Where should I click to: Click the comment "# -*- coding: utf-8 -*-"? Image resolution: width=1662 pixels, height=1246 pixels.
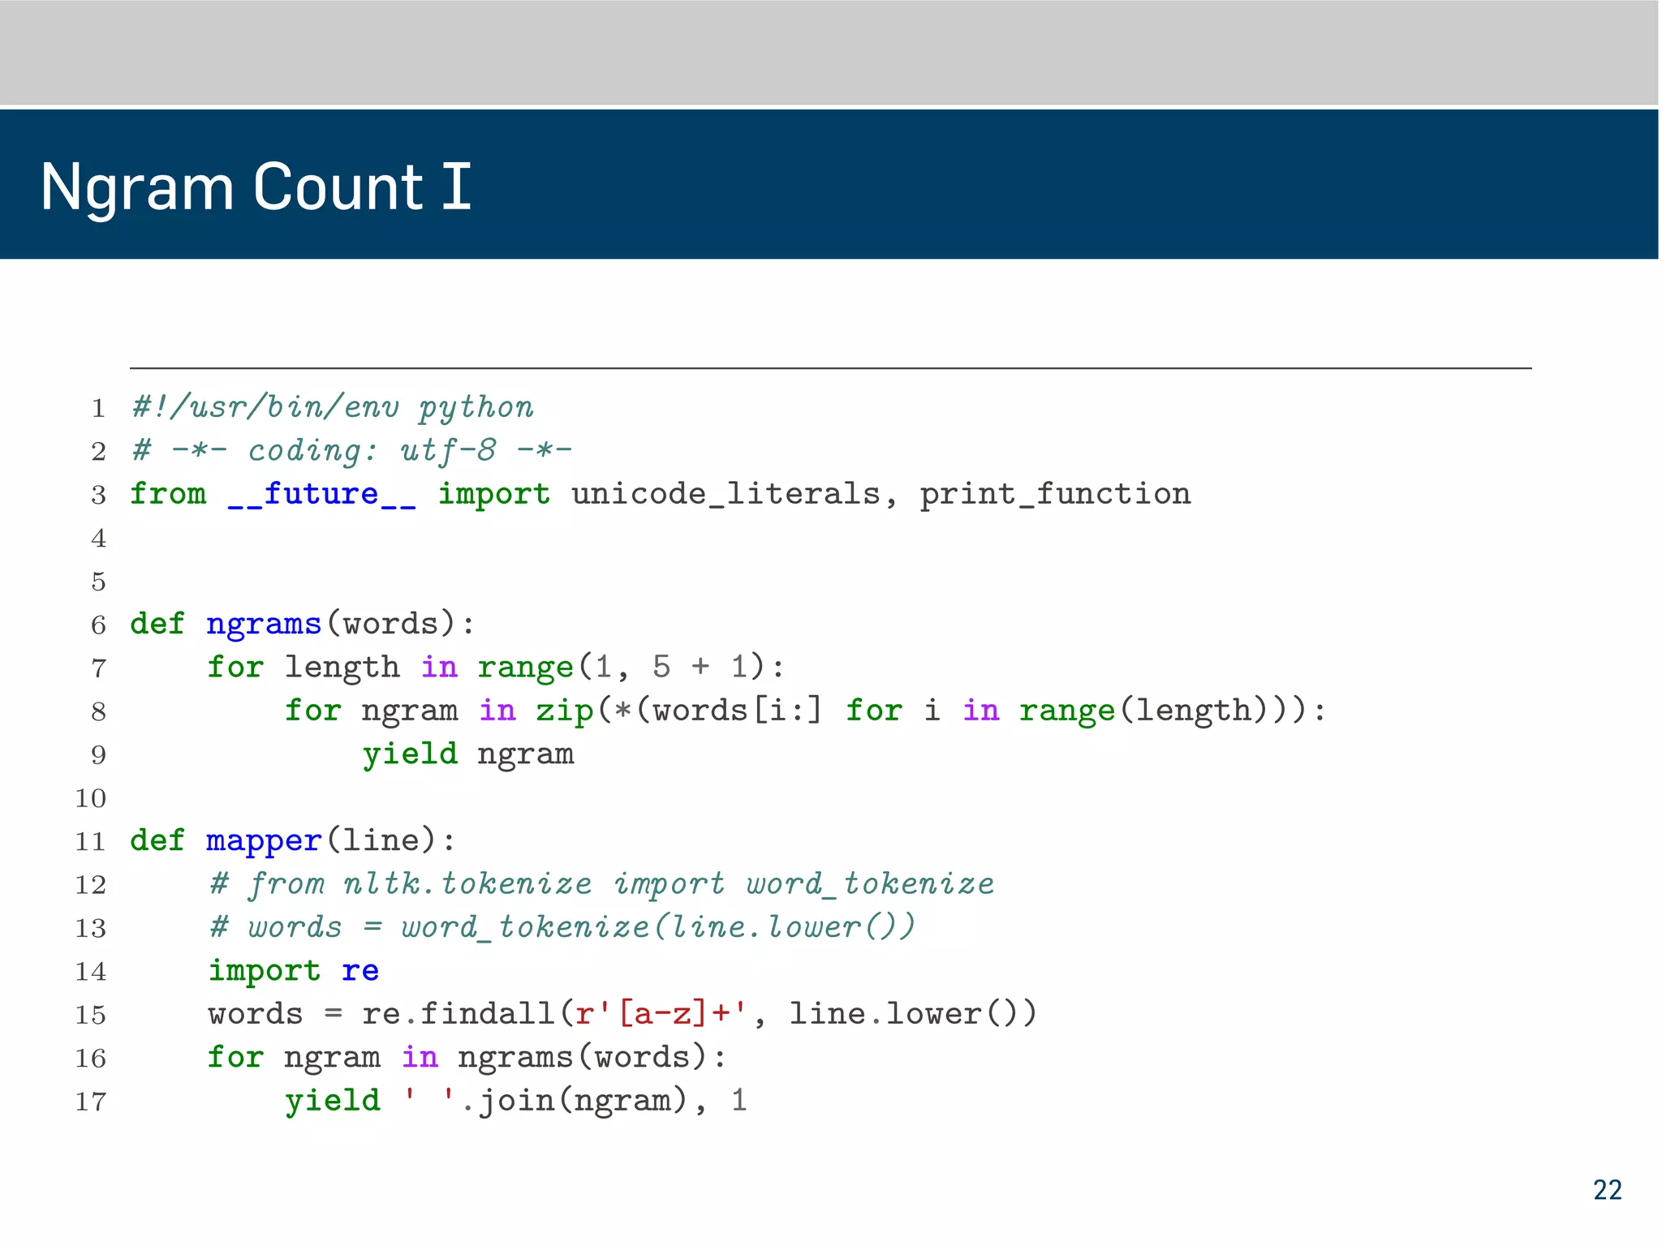pos(352,450)
